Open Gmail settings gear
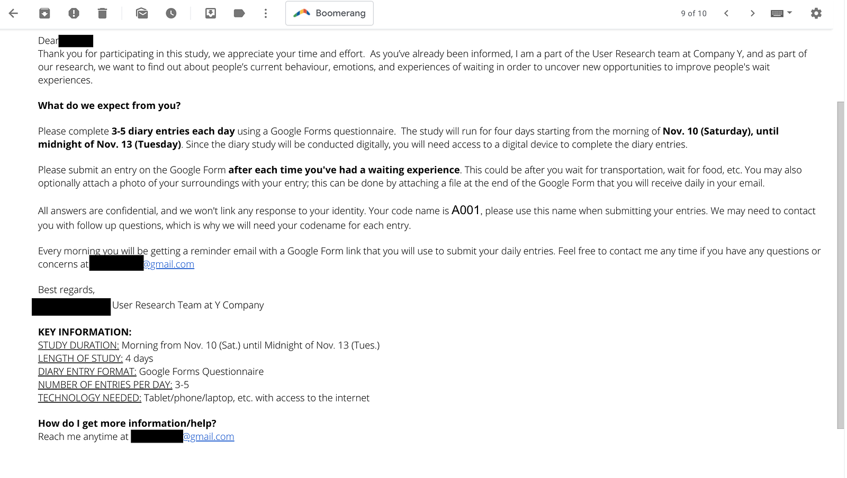This screenshot has width=847, height=478. tap(816, 13)
